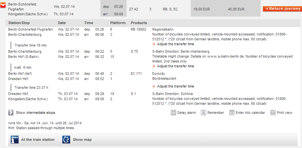302x148 pixels.
Task: Click the Date column header
Action: (62, 23)
